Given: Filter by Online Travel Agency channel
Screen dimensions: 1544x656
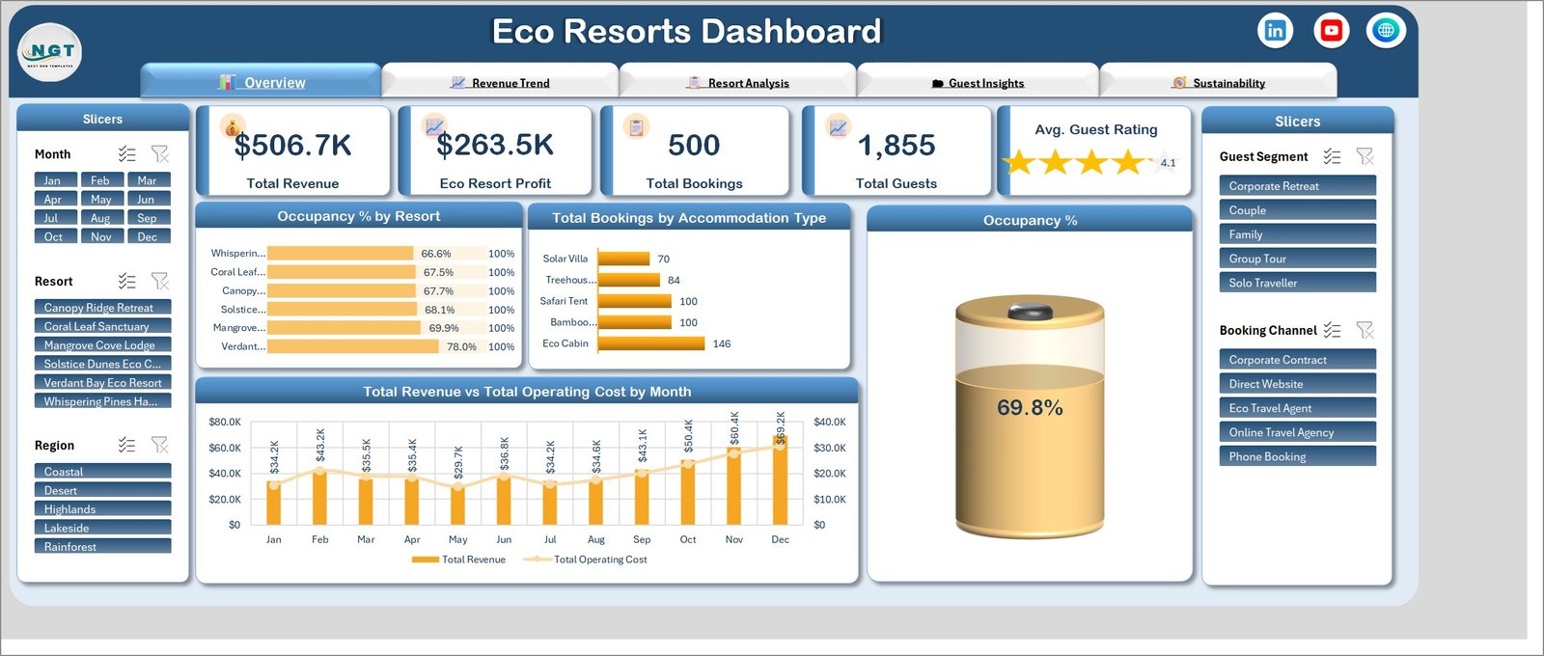Looking at the screenshot, I should click(1298, 432).
